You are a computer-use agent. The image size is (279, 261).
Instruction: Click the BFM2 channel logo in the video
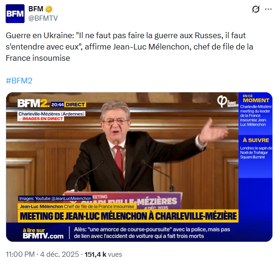[33, 103]
